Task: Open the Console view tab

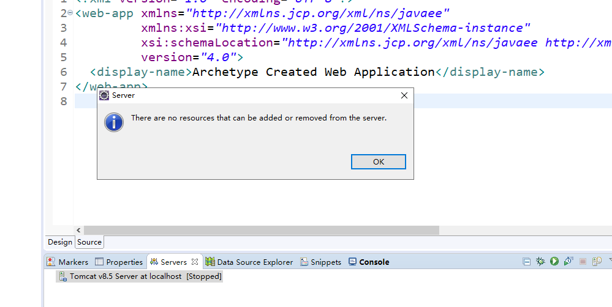Action: (x=369, y=262)
